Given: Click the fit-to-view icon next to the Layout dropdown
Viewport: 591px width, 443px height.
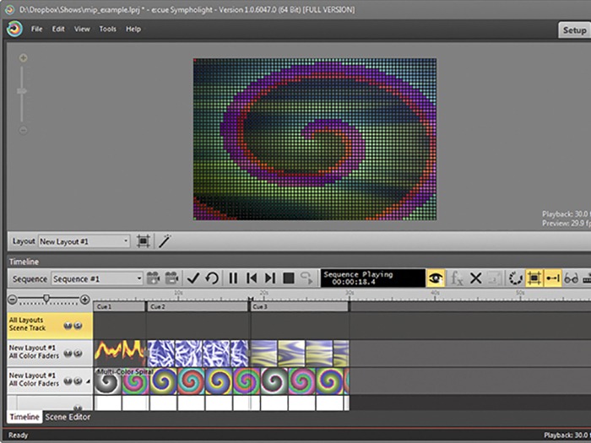Looking at the screenshot, I should pyautogui.click(x=144, y=241).
